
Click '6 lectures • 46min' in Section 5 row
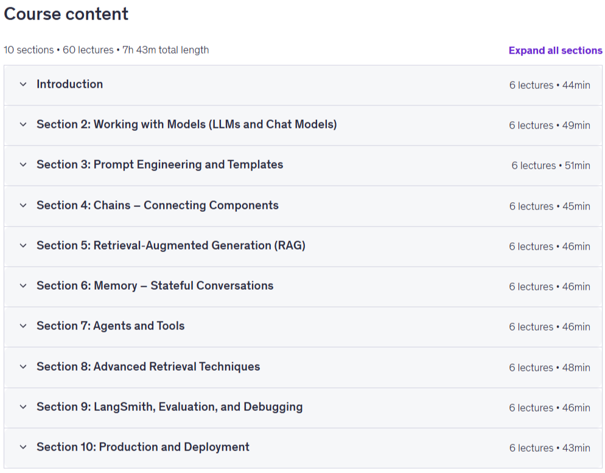550,247
